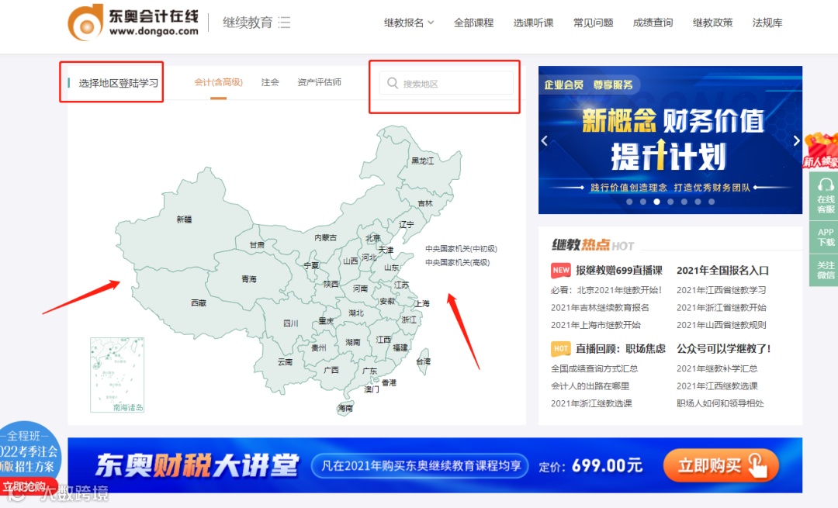Click 中央国家机关(高级) link
The width and height of the screenshot is (838, 508).
click(458, 262)
